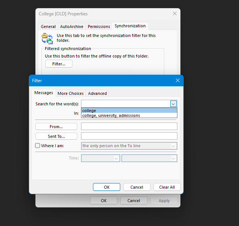This screenshot has width=239, height=226.
Task: Click Cancel in the Properties window
Action: [134, 200]
